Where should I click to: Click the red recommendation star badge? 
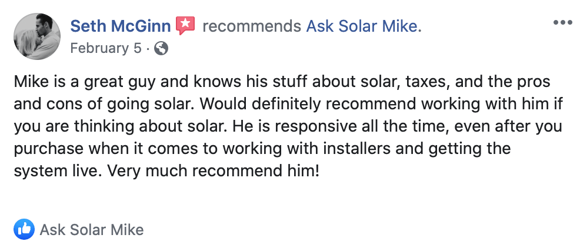coord(185,25)
